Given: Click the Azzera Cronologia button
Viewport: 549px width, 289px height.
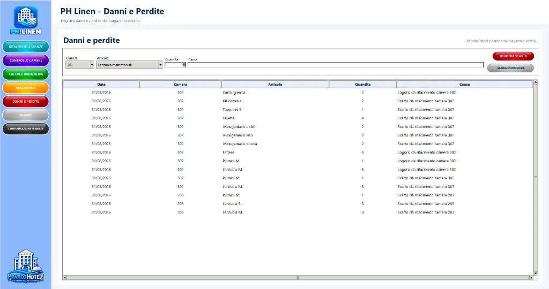Looking at the screenshot, I should (x=510, y=68).
